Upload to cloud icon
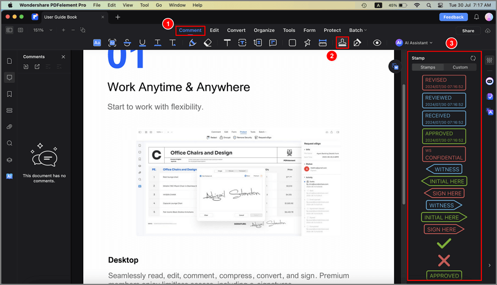The width and height of the screenshot is (497, 285). click(488, 31)
